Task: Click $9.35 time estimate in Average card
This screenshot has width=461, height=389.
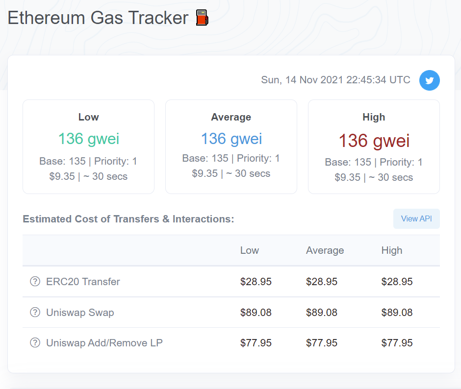Action: (x=231, y=173)
